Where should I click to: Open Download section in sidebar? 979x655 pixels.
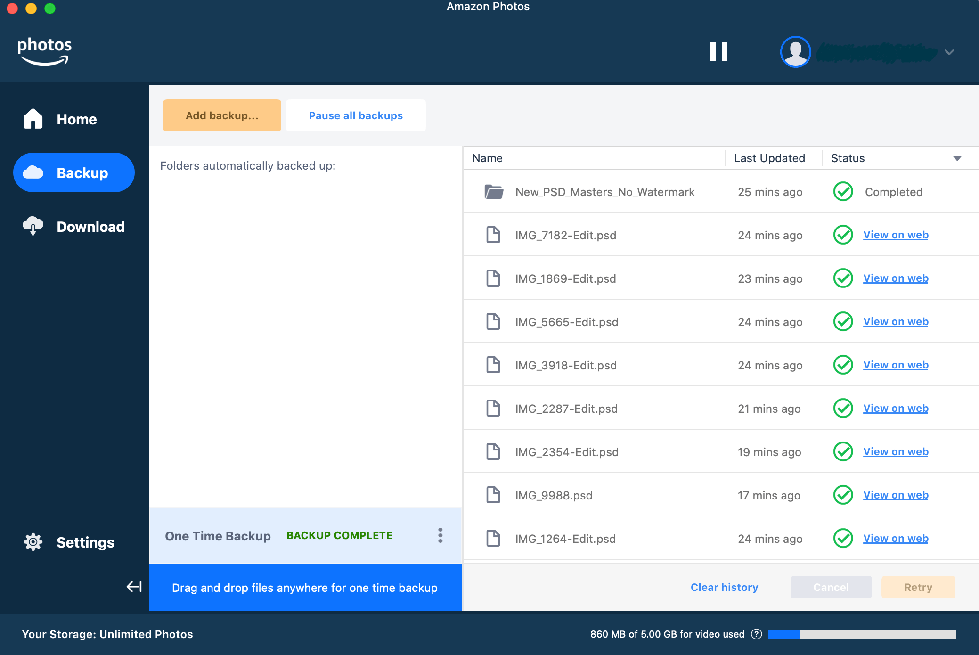point(74,227)
